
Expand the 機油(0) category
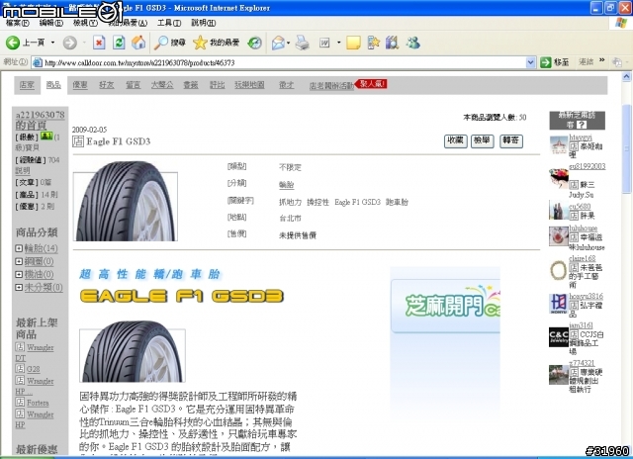coord(19,275)
